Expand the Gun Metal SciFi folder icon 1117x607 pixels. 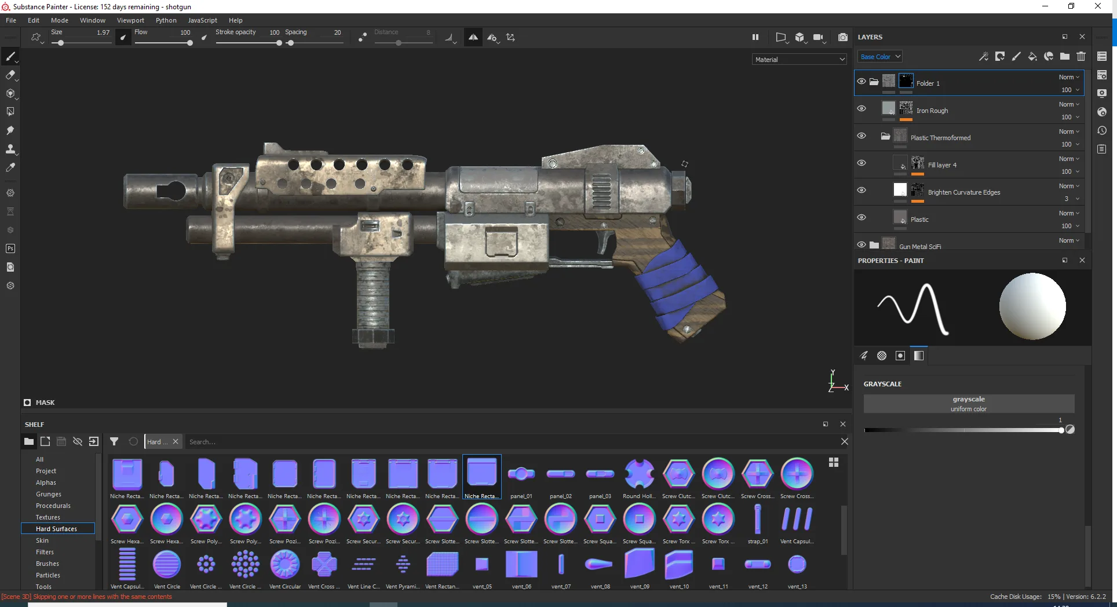pos(874,245)
